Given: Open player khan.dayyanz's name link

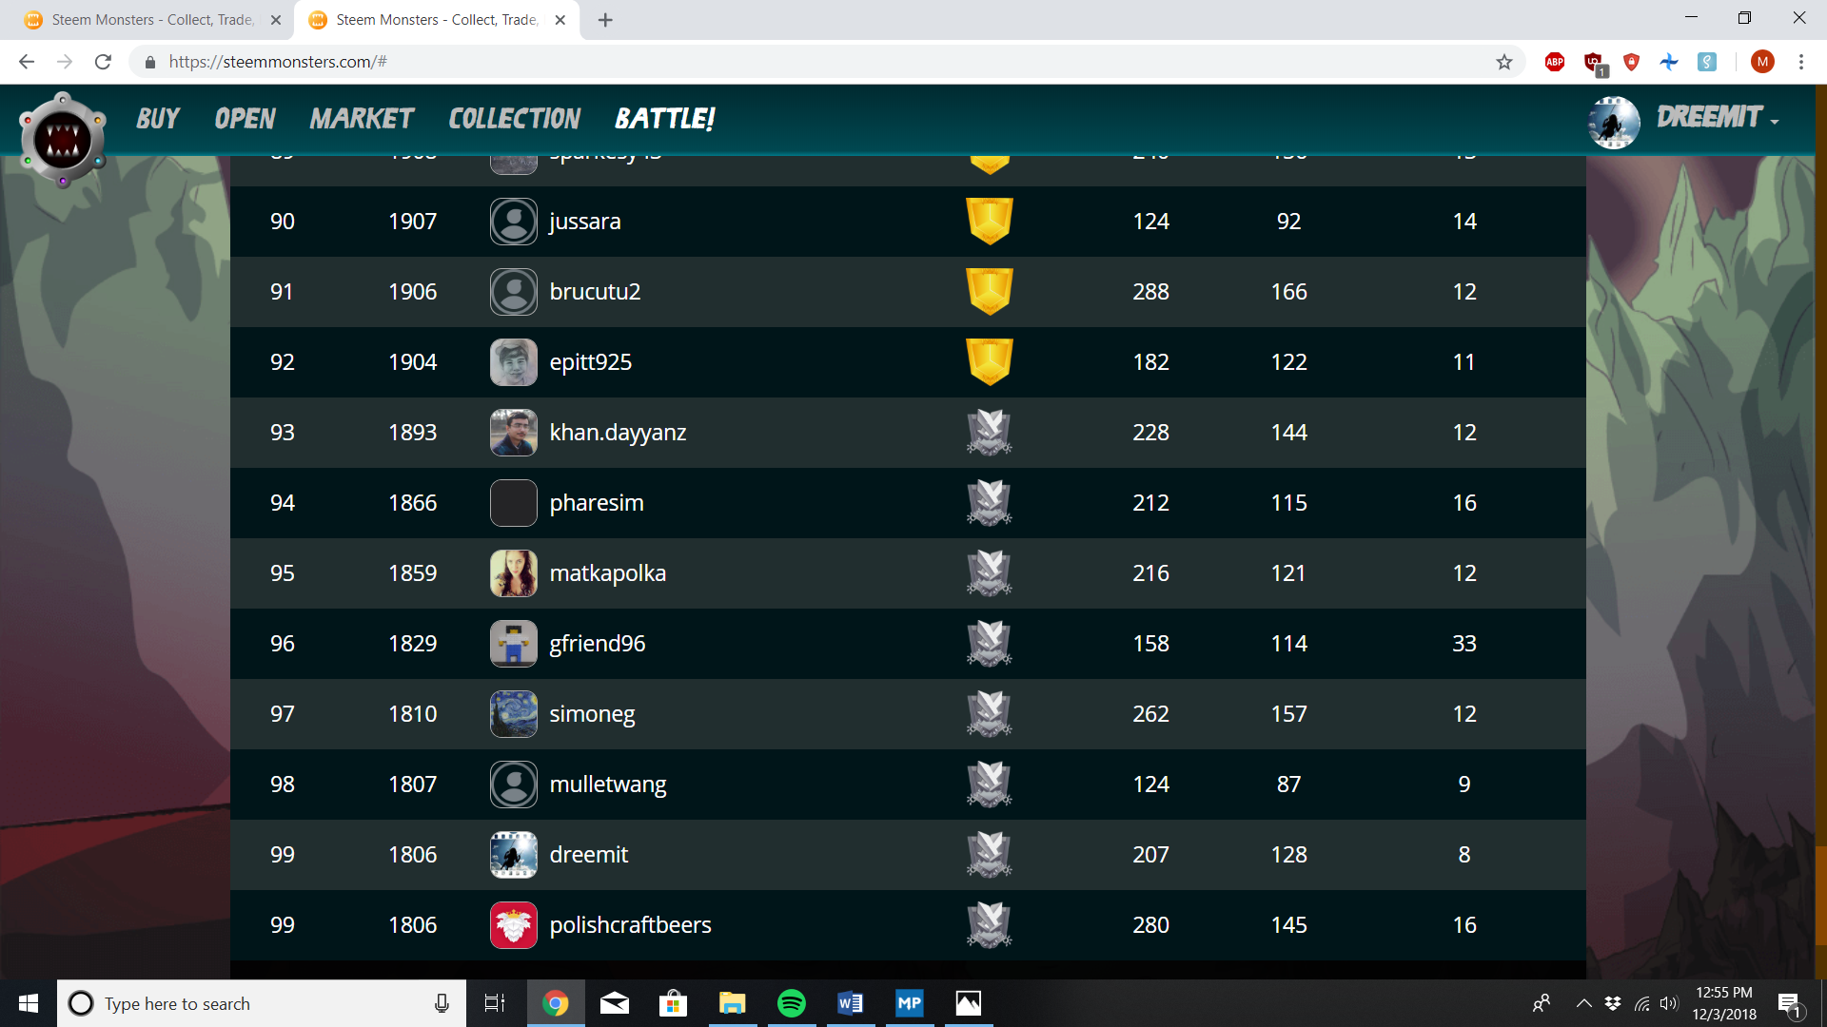Looking at the screenshot, I should (618, 433).
